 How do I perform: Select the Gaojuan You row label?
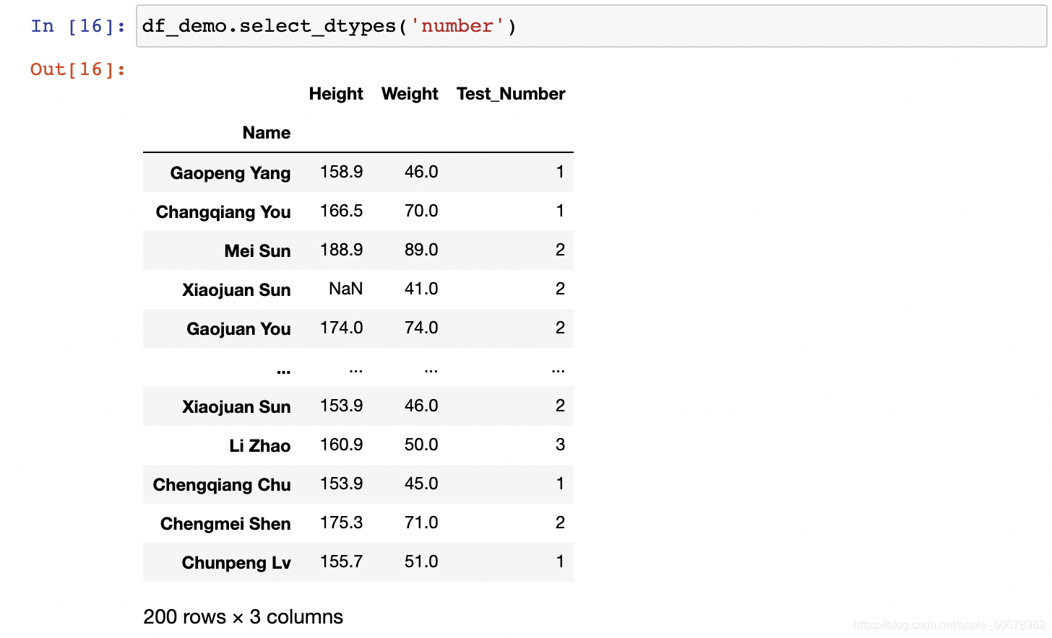pos(238,329)
